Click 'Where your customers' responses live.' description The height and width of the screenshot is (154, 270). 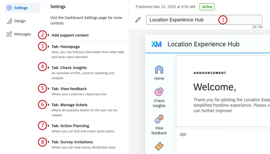pyautogui.click(x=79, y=94)
